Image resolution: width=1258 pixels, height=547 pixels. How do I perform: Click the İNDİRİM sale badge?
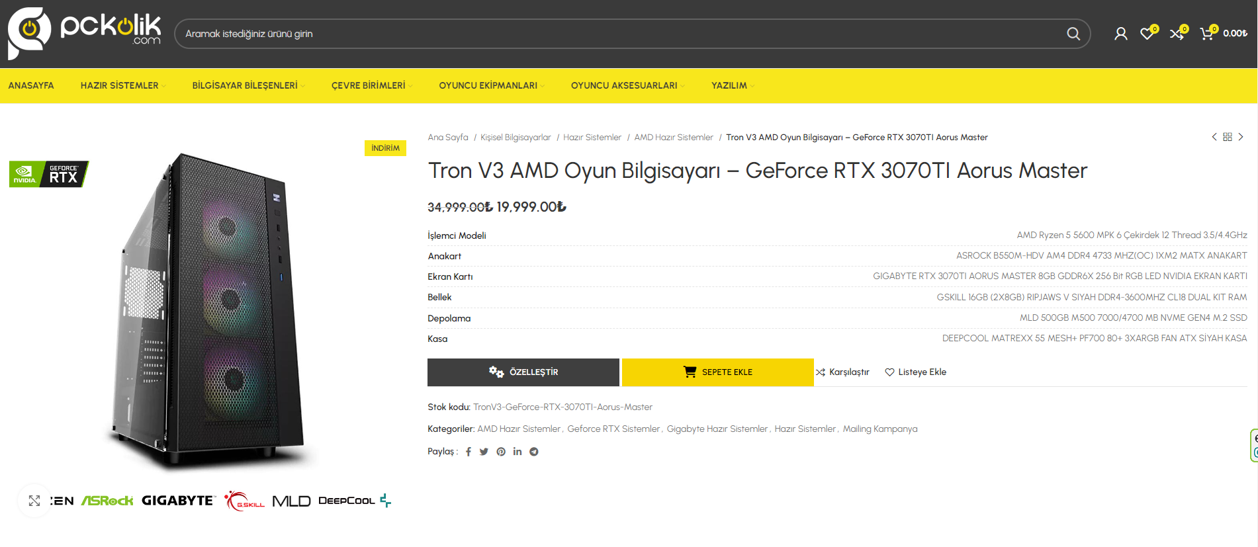(385, 148)
